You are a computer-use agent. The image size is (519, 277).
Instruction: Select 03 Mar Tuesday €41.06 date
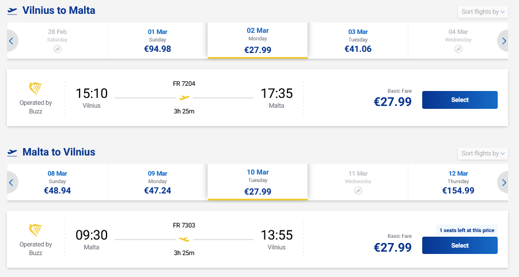(358, 40)
